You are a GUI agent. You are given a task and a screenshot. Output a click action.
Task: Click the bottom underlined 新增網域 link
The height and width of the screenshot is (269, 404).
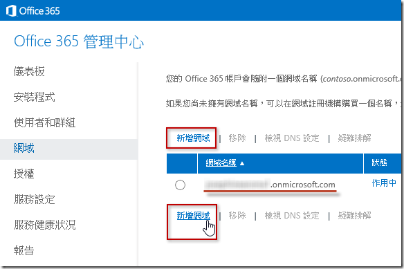click(193, 216)
